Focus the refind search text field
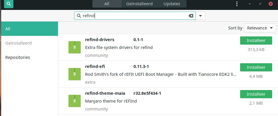The height and width of the screenshot is (116, 278). (x=135, y=16)
